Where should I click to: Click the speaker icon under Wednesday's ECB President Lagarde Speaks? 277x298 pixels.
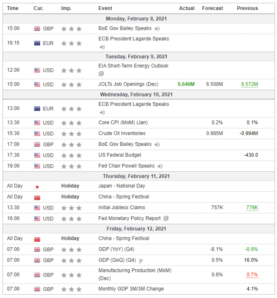(102, 113)
